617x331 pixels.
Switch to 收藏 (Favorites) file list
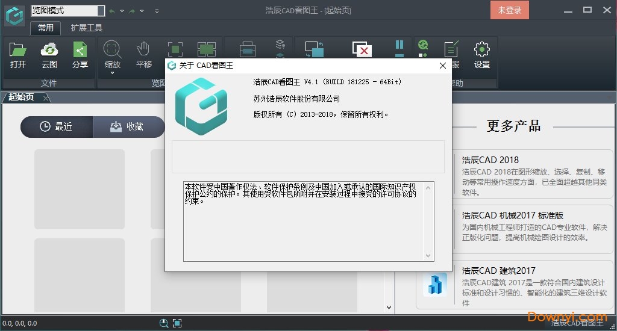tap(128, 126)
